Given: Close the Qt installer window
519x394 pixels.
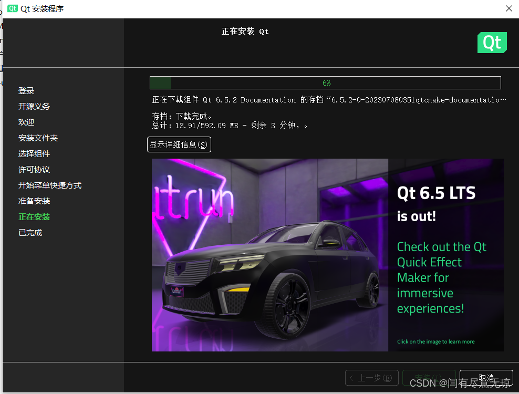Looking at the screenshot, I should pyautogui.click(x=509, y=8).
